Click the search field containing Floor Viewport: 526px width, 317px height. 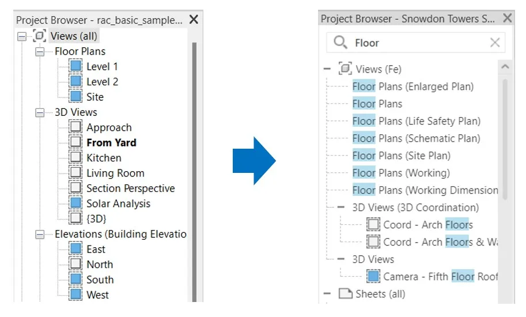(x=415, y=43)
